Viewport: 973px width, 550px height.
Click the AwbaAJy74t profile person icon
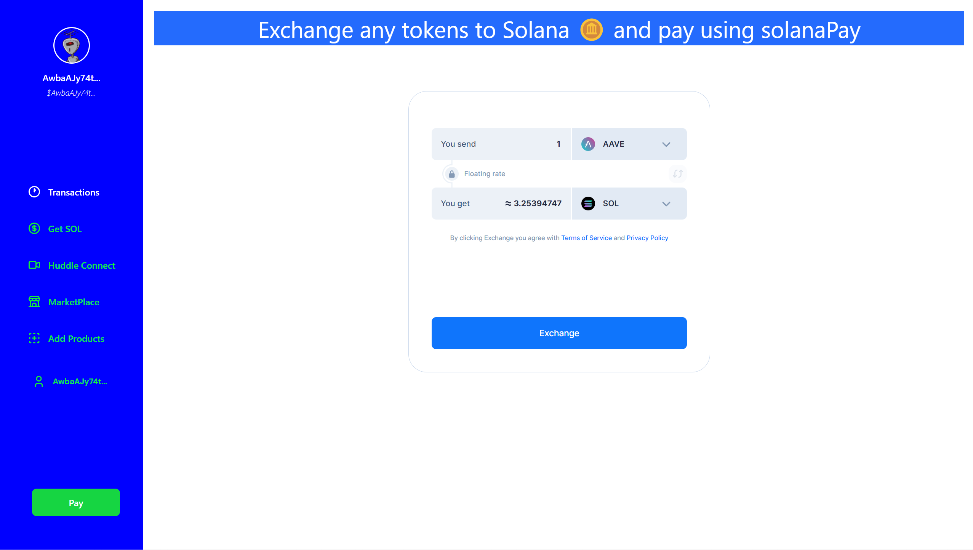coord(38,381)
